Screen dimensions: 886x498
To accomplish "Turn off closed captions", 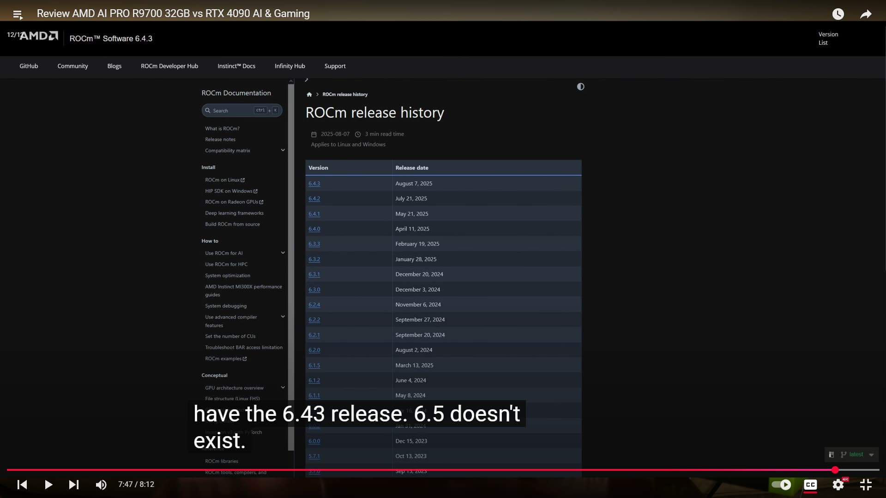I will (x=810, y=484).
